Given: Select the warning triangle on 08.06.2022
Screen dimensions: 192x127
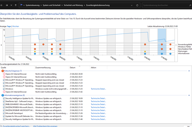Looking at the screenshot, I should tap(52, 51).
